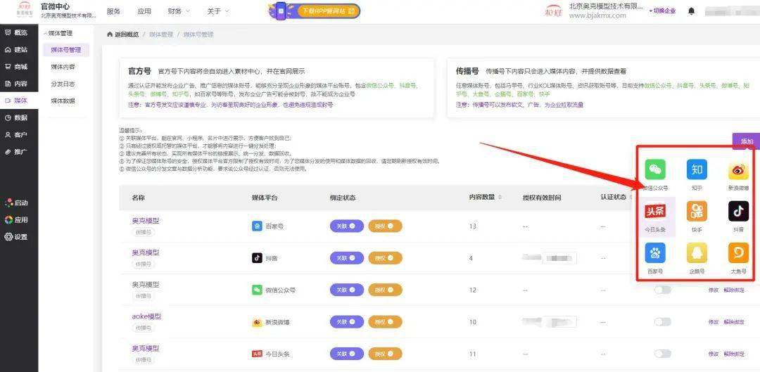Choose 抖音 in the add-platform popup
Viewport: 760px width, 372px height.
tap(738, 217)
